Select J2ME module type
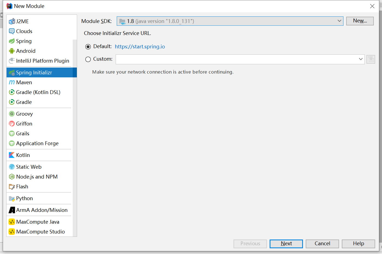This screenshot has height=254, width=382. point(40,21)
